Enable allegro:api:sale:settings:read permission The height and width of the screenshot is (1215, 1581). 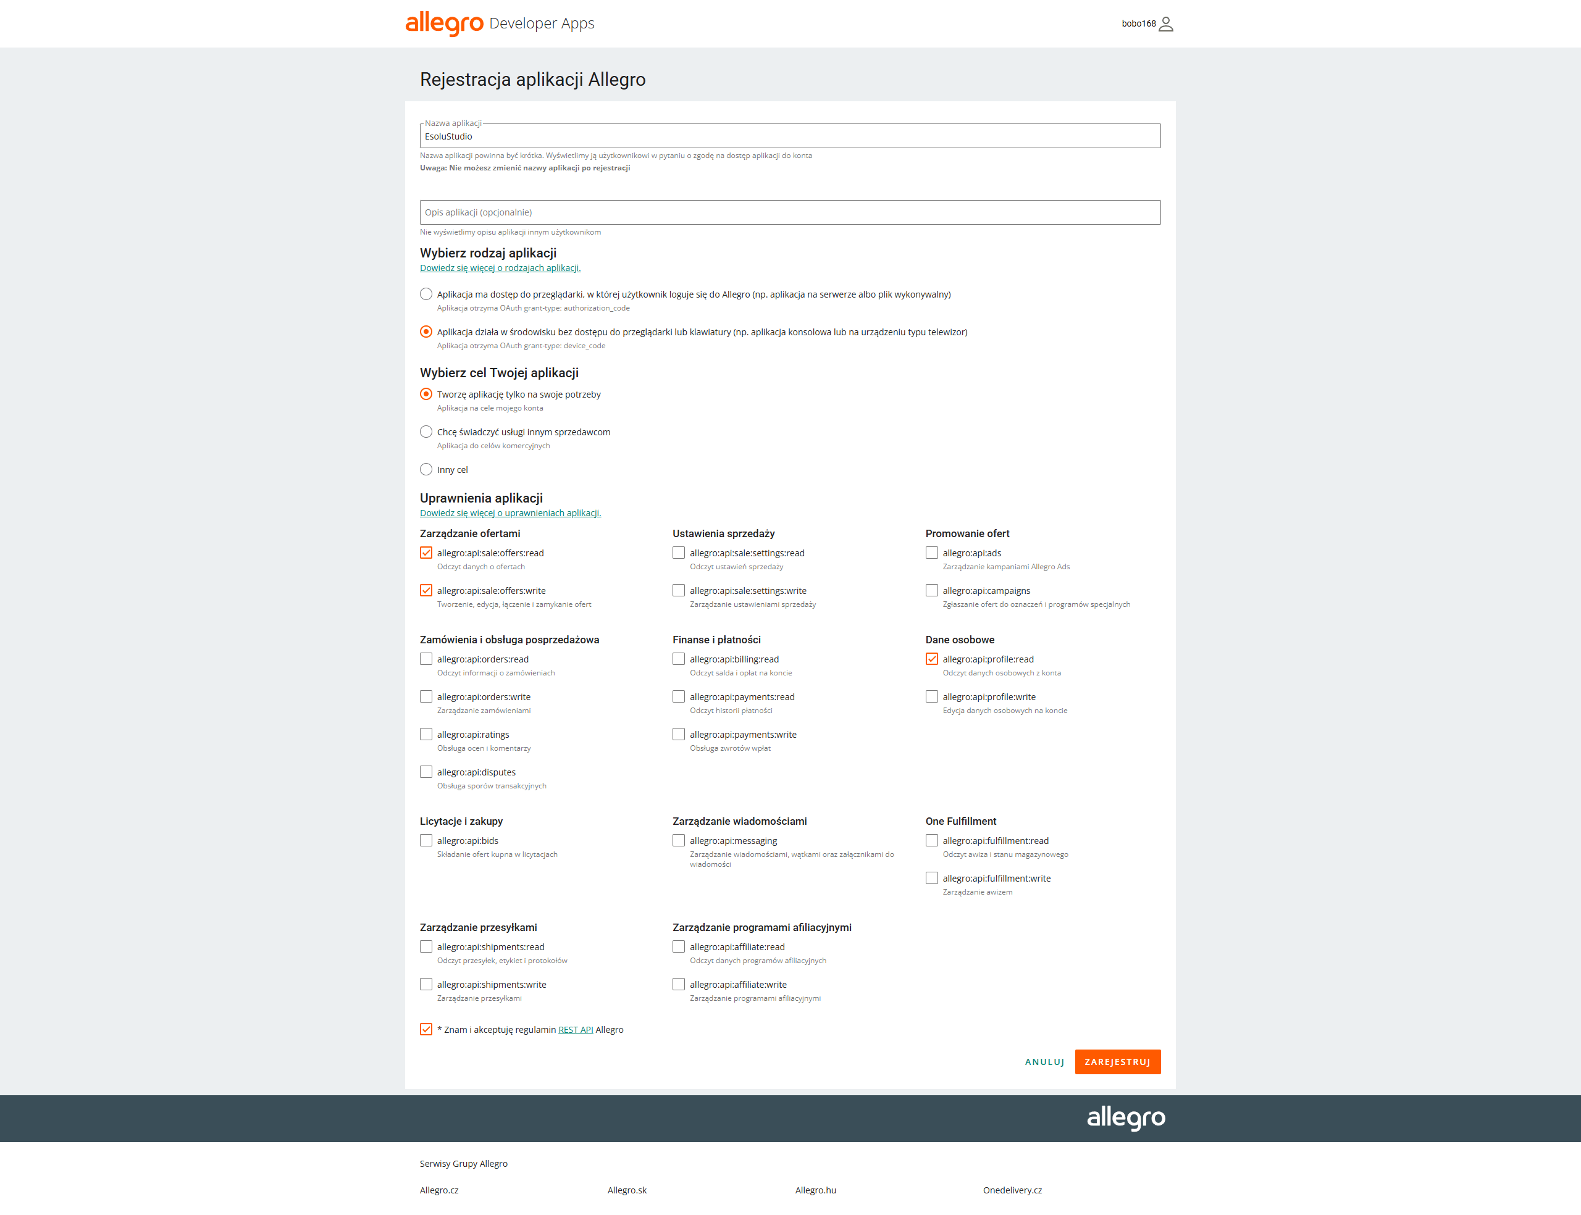pyautogui.click(x=678, y=553)
